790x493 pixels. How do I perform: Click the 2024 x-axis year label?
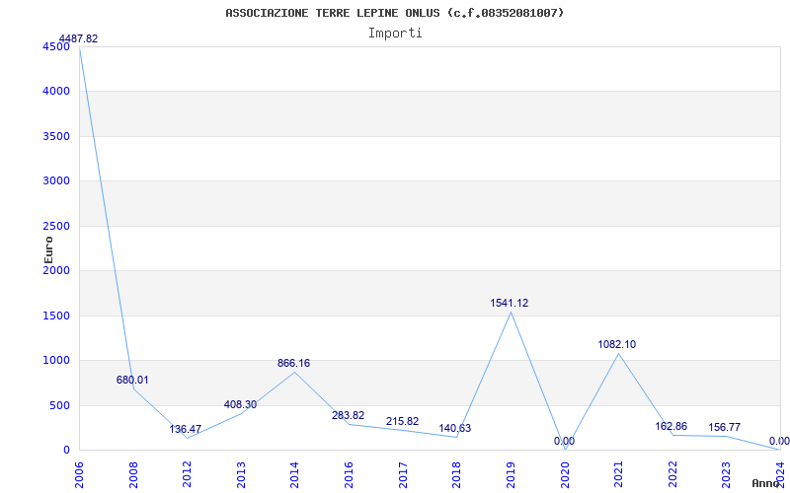(780, 474)
